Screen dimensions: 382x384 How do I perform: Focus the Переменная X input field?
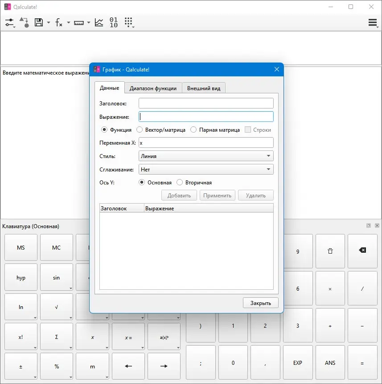point(206,142)
